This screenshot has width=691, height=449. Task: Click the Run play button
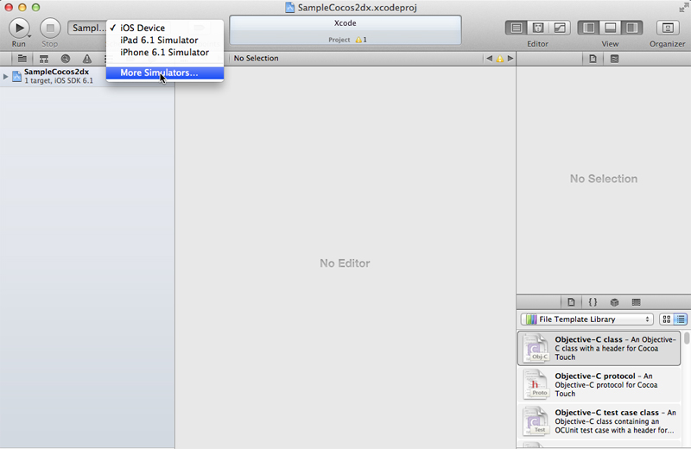point(19,28)
